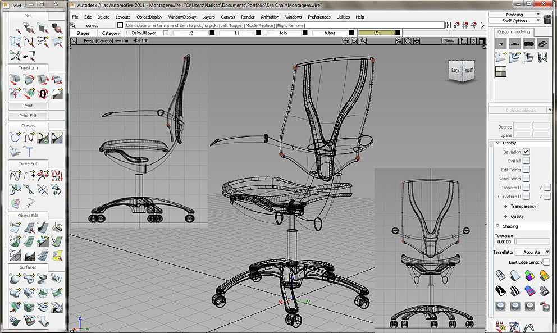Open the Tessellator Accurate dropdown
The height and width of the screenshot is (333, 557).
tap(531, 252)
